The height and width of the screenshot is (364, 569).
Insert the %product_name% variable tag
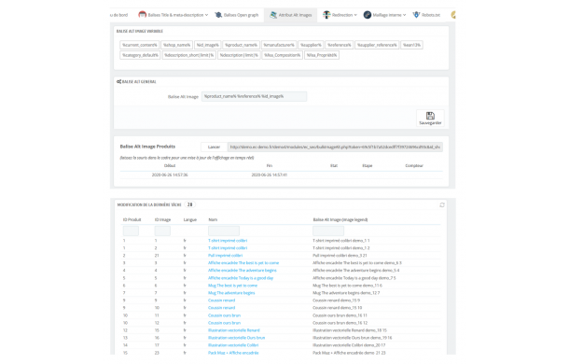coord(241,45)
